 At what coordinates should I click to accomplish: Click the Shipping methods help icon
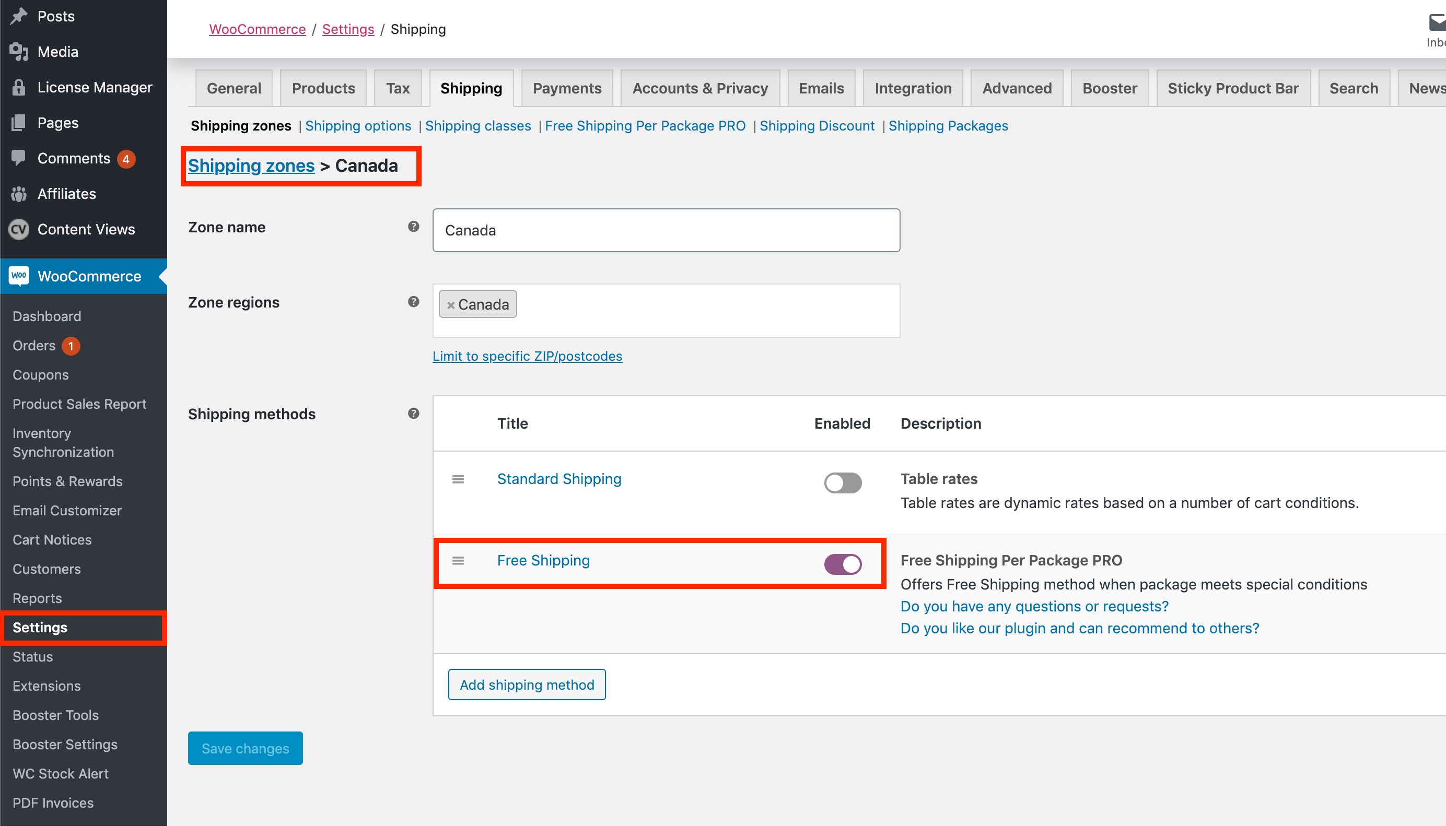pyautogui.click(x=413, y=413)
